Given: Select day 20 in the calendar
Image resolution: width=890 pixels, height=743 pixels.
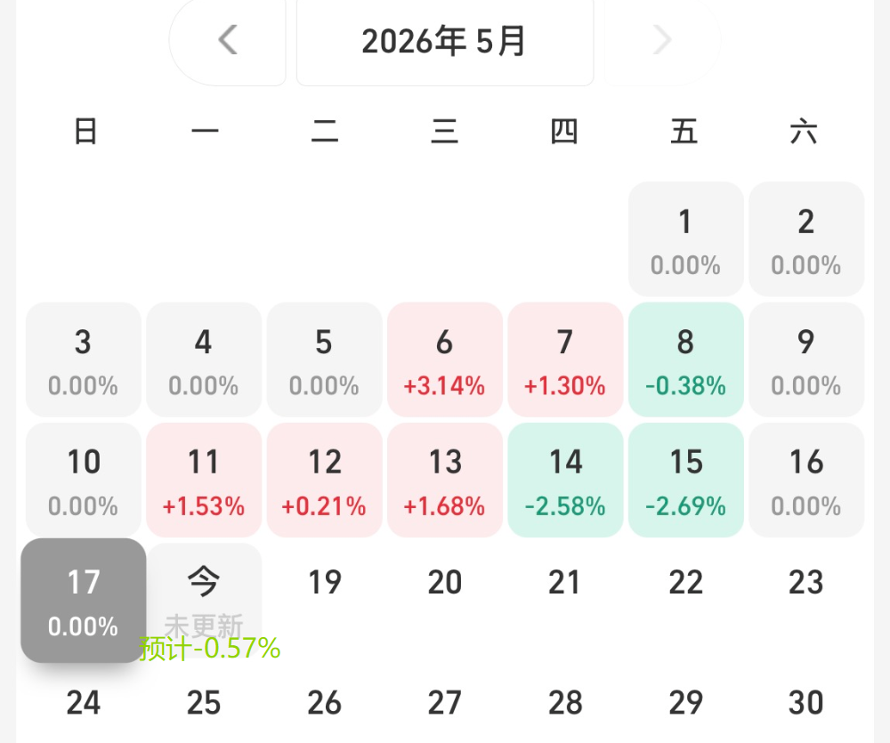Looking at the screenshot, I should pyautogui.click(x=445, y=582).
